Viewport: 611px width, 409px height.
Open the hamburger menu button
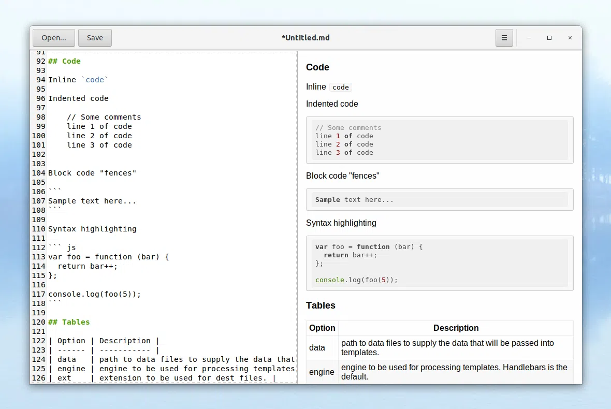[x=504, y=38]
